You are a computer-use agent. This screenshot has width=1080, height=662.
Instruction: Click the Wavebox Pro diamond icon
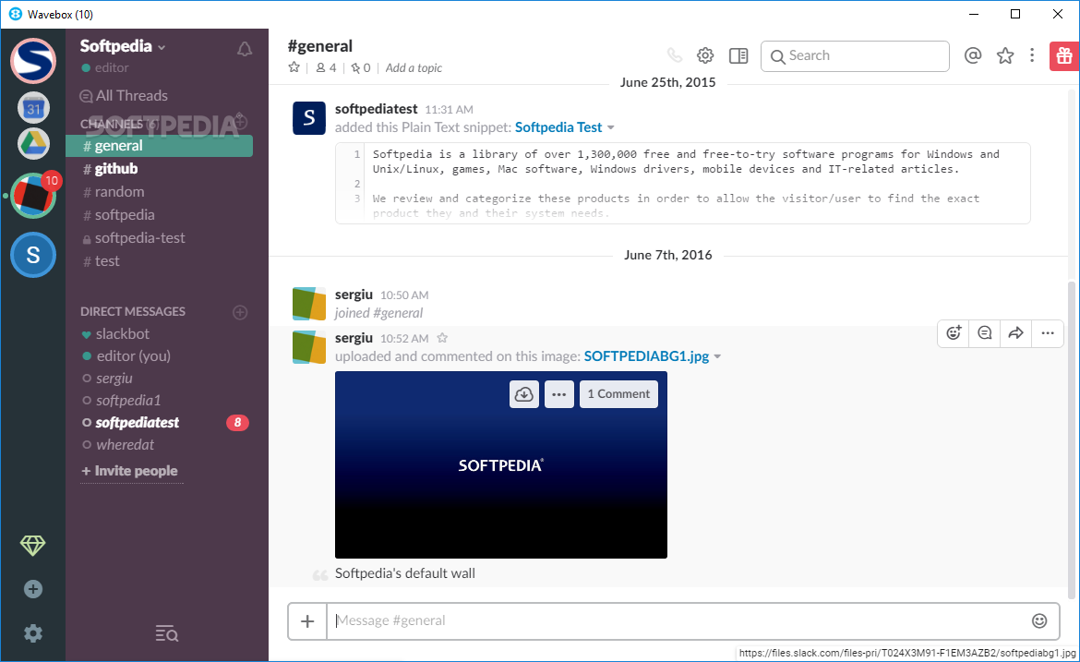coord(32,546)
